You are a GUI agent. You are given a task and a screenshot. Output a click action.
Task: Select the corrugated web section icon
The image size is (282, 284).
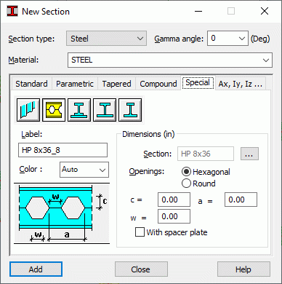pos(28,110)
